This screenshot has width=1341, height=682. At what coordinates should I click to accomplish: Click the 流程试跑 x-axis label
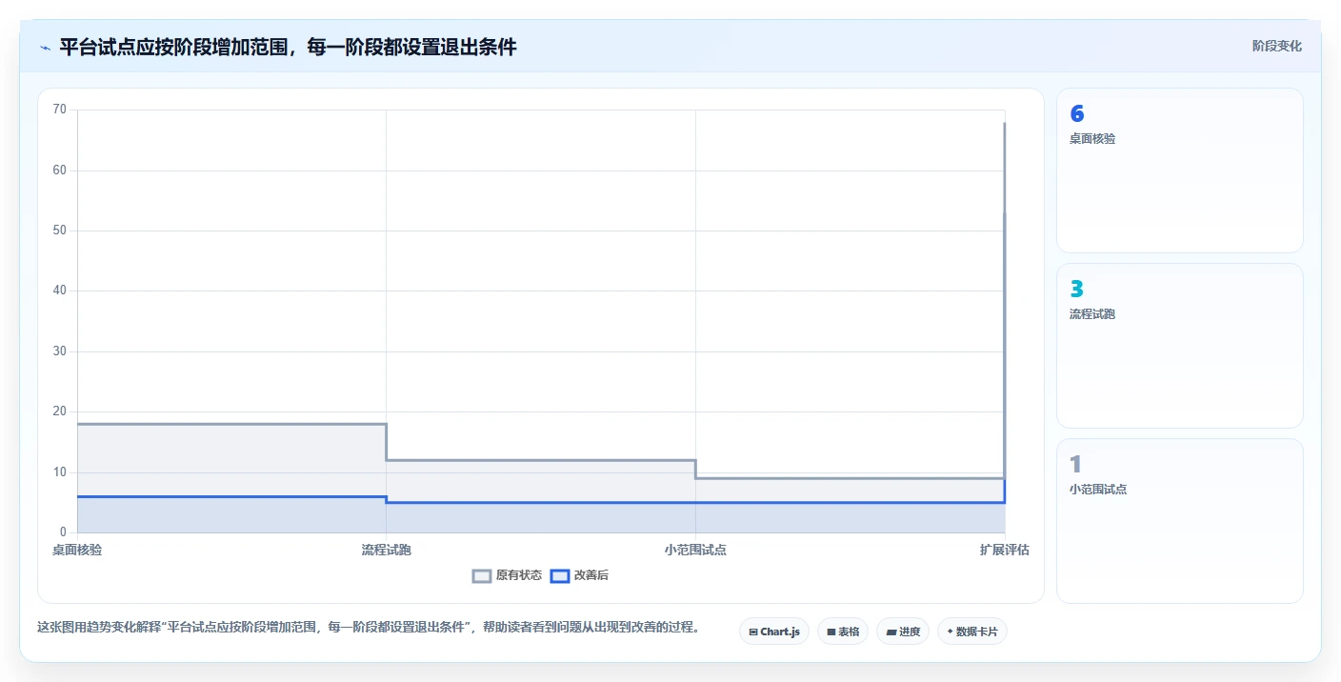[x=387, y=550]
